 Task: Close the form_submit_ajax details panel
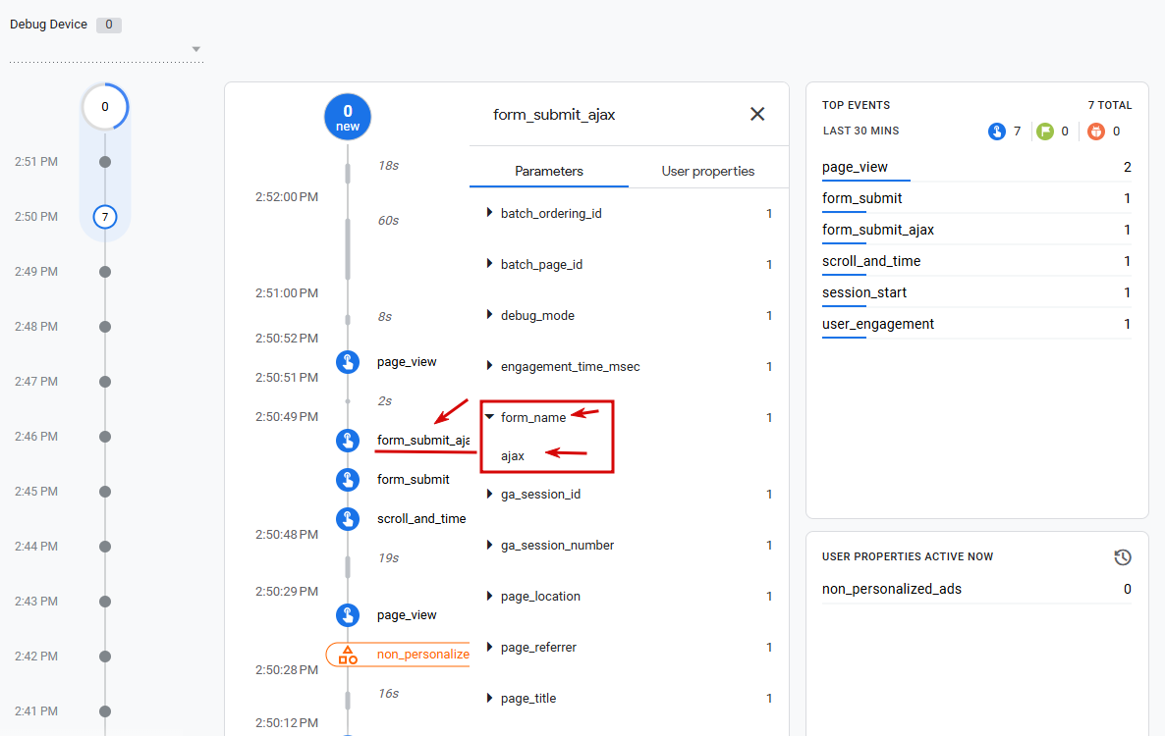tap(757, 114)
